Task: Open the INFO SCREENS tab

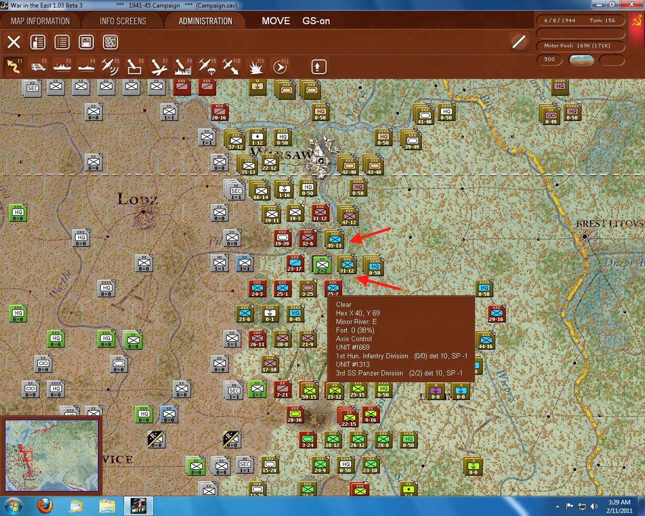Action: click(x=123, y=21)
